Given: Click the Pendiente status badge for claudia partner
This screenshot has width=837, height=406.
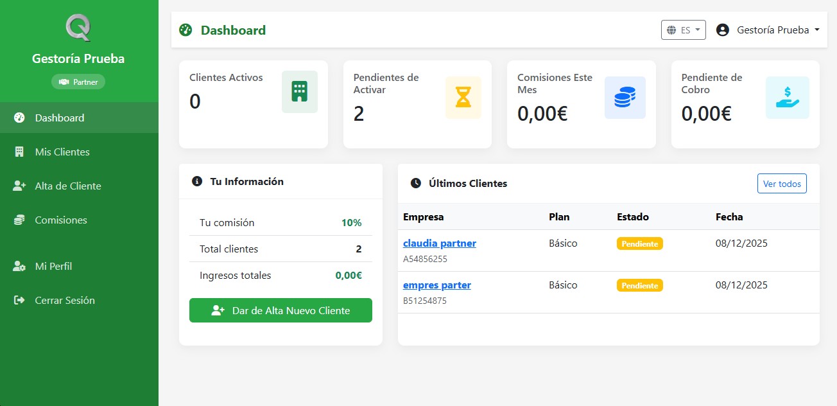Looking at the screenshot, I should pos(639,243).
